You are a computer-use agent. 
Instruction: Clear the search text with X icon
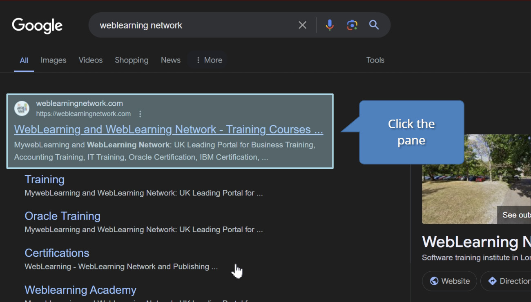pyautogui.click(x=302, y=25)
